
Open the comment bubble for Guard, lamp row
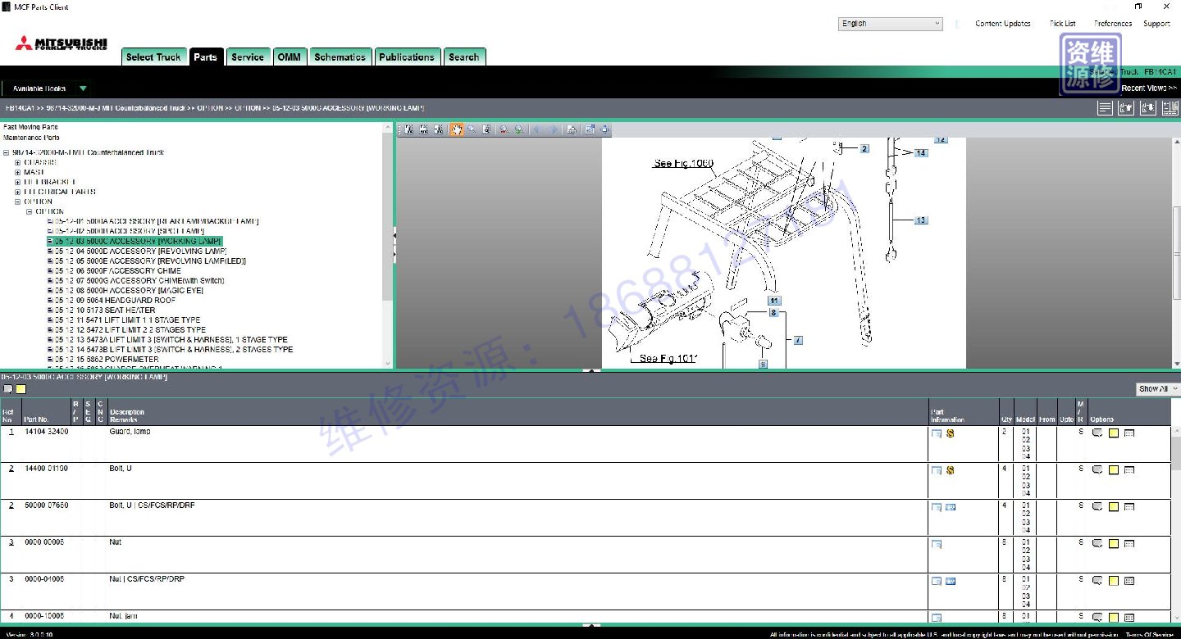tap(1097, 433)
